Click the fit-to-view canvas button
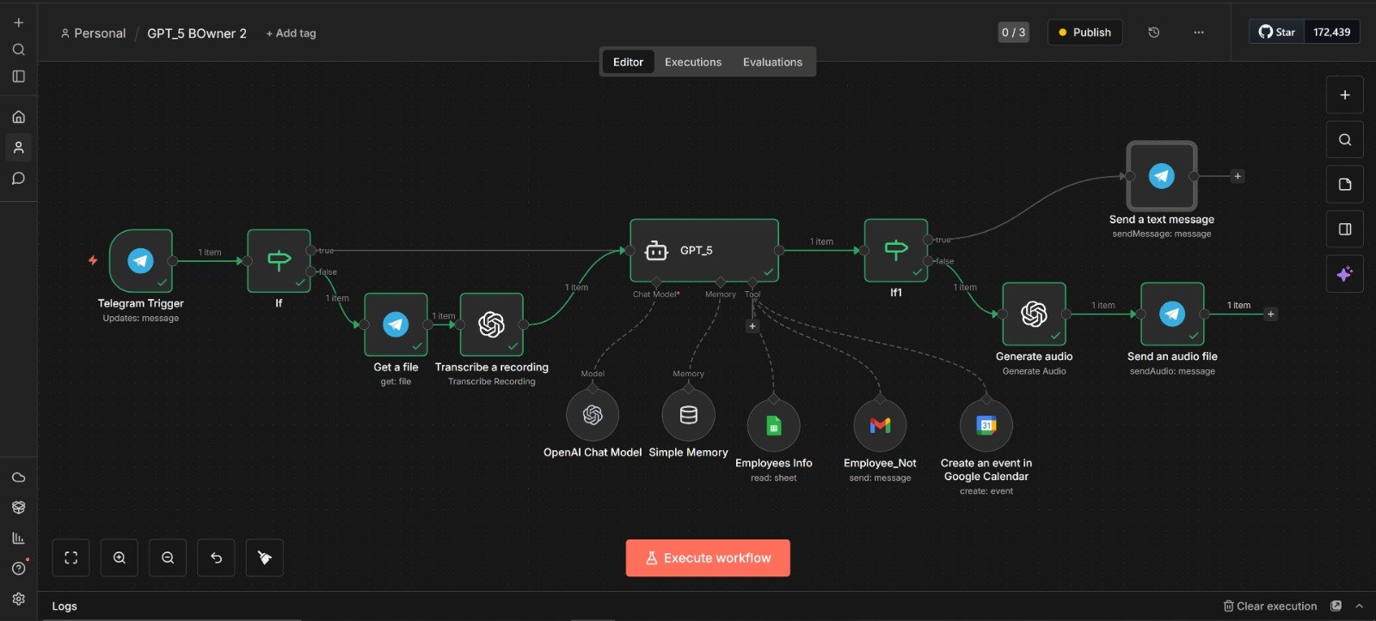The image size is (1376, 621). 71,558
